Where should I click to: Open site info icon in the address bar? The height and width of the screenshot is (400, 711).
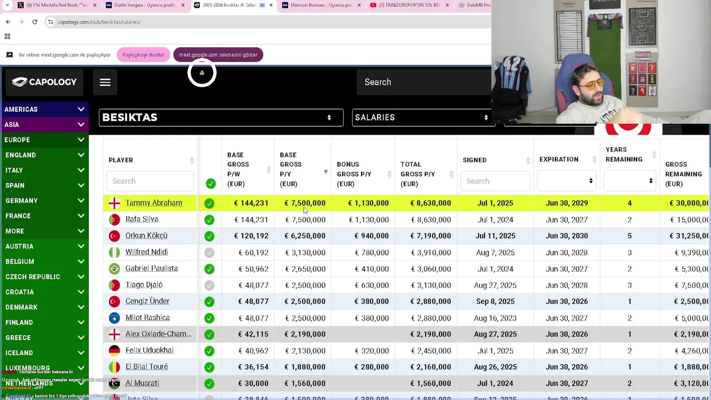coord(51,22)
